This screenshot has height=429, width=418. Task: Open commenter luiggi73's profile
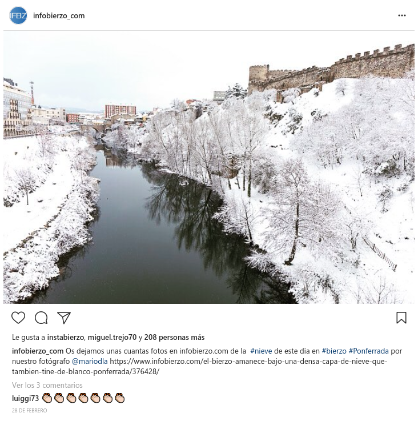point(26,398)
